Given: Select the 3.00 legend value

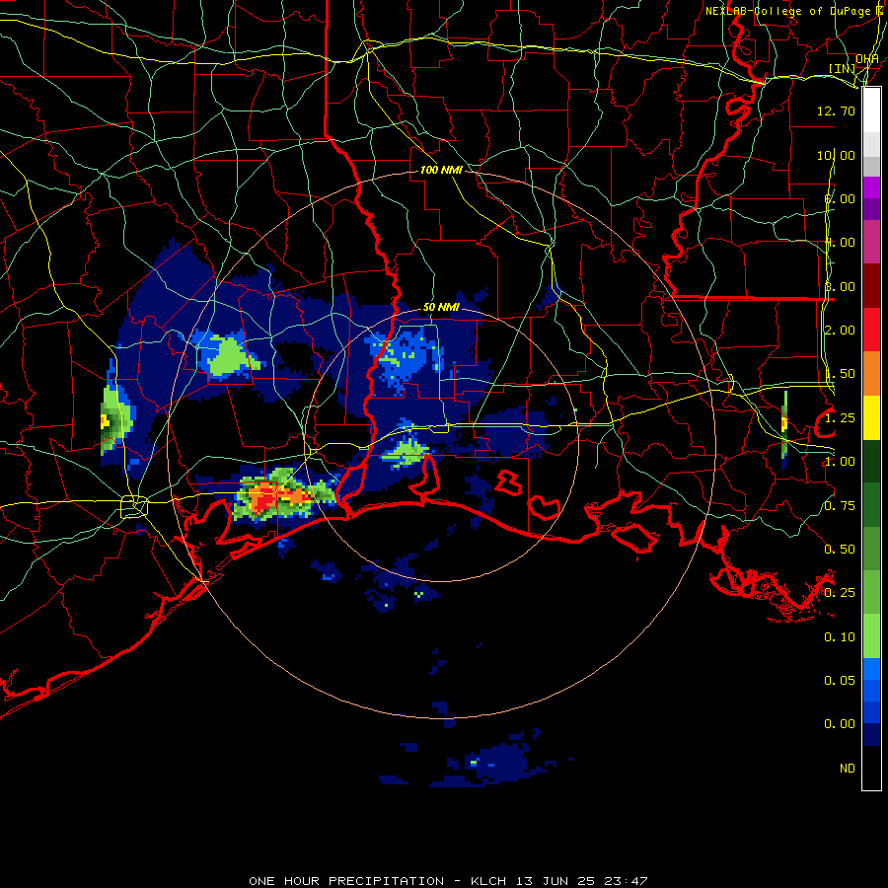Looking at the screenshot, I should tap(840, 286).
